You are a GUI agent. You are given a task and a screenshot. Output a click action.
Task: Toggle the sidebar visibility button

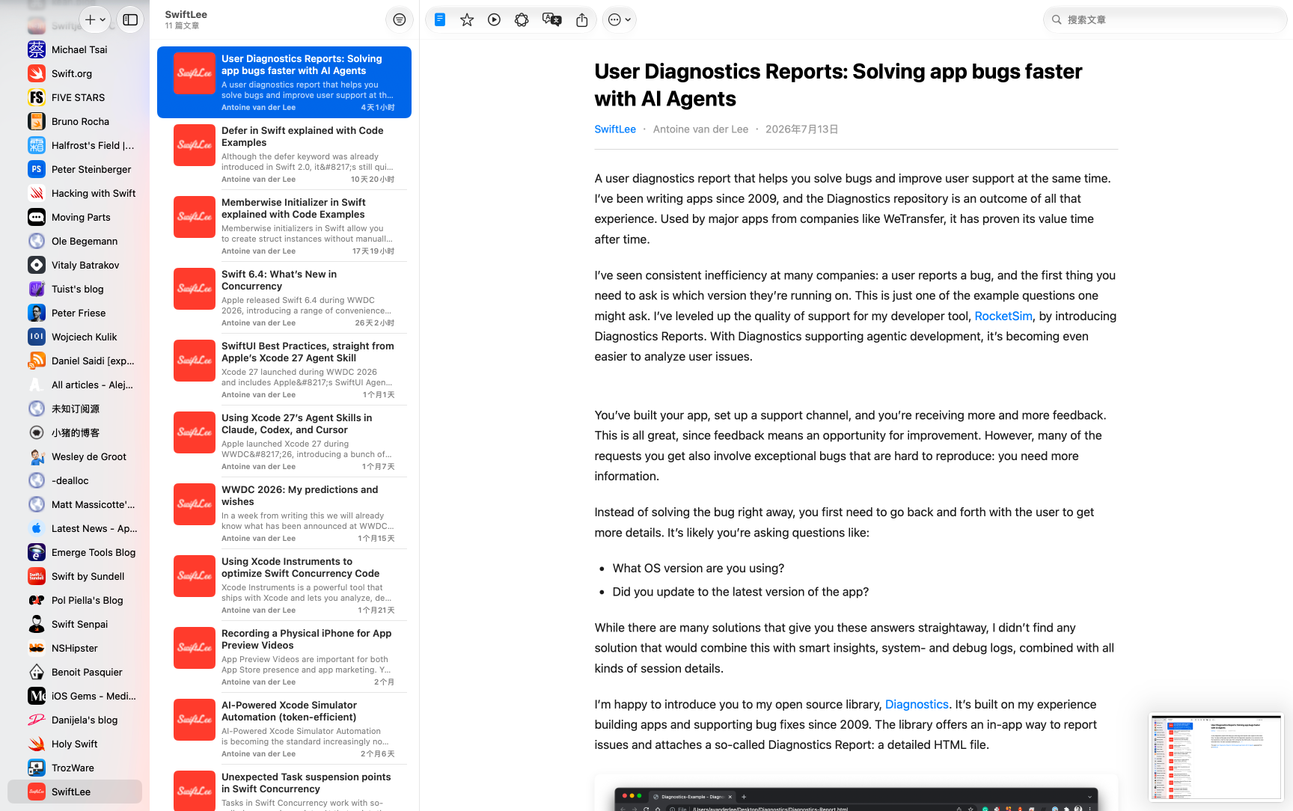pos(130,19)
